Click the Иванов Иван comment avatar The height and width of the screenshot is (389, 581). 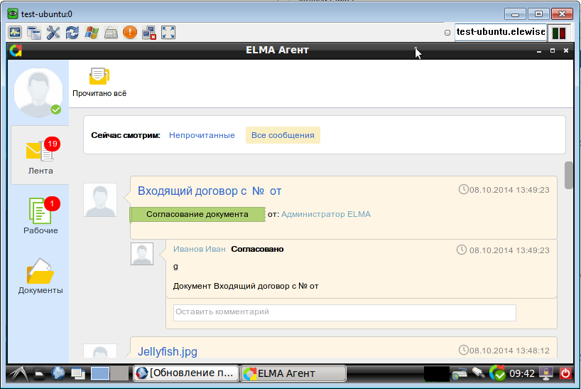pyautogui.click(x=142, y=254)
